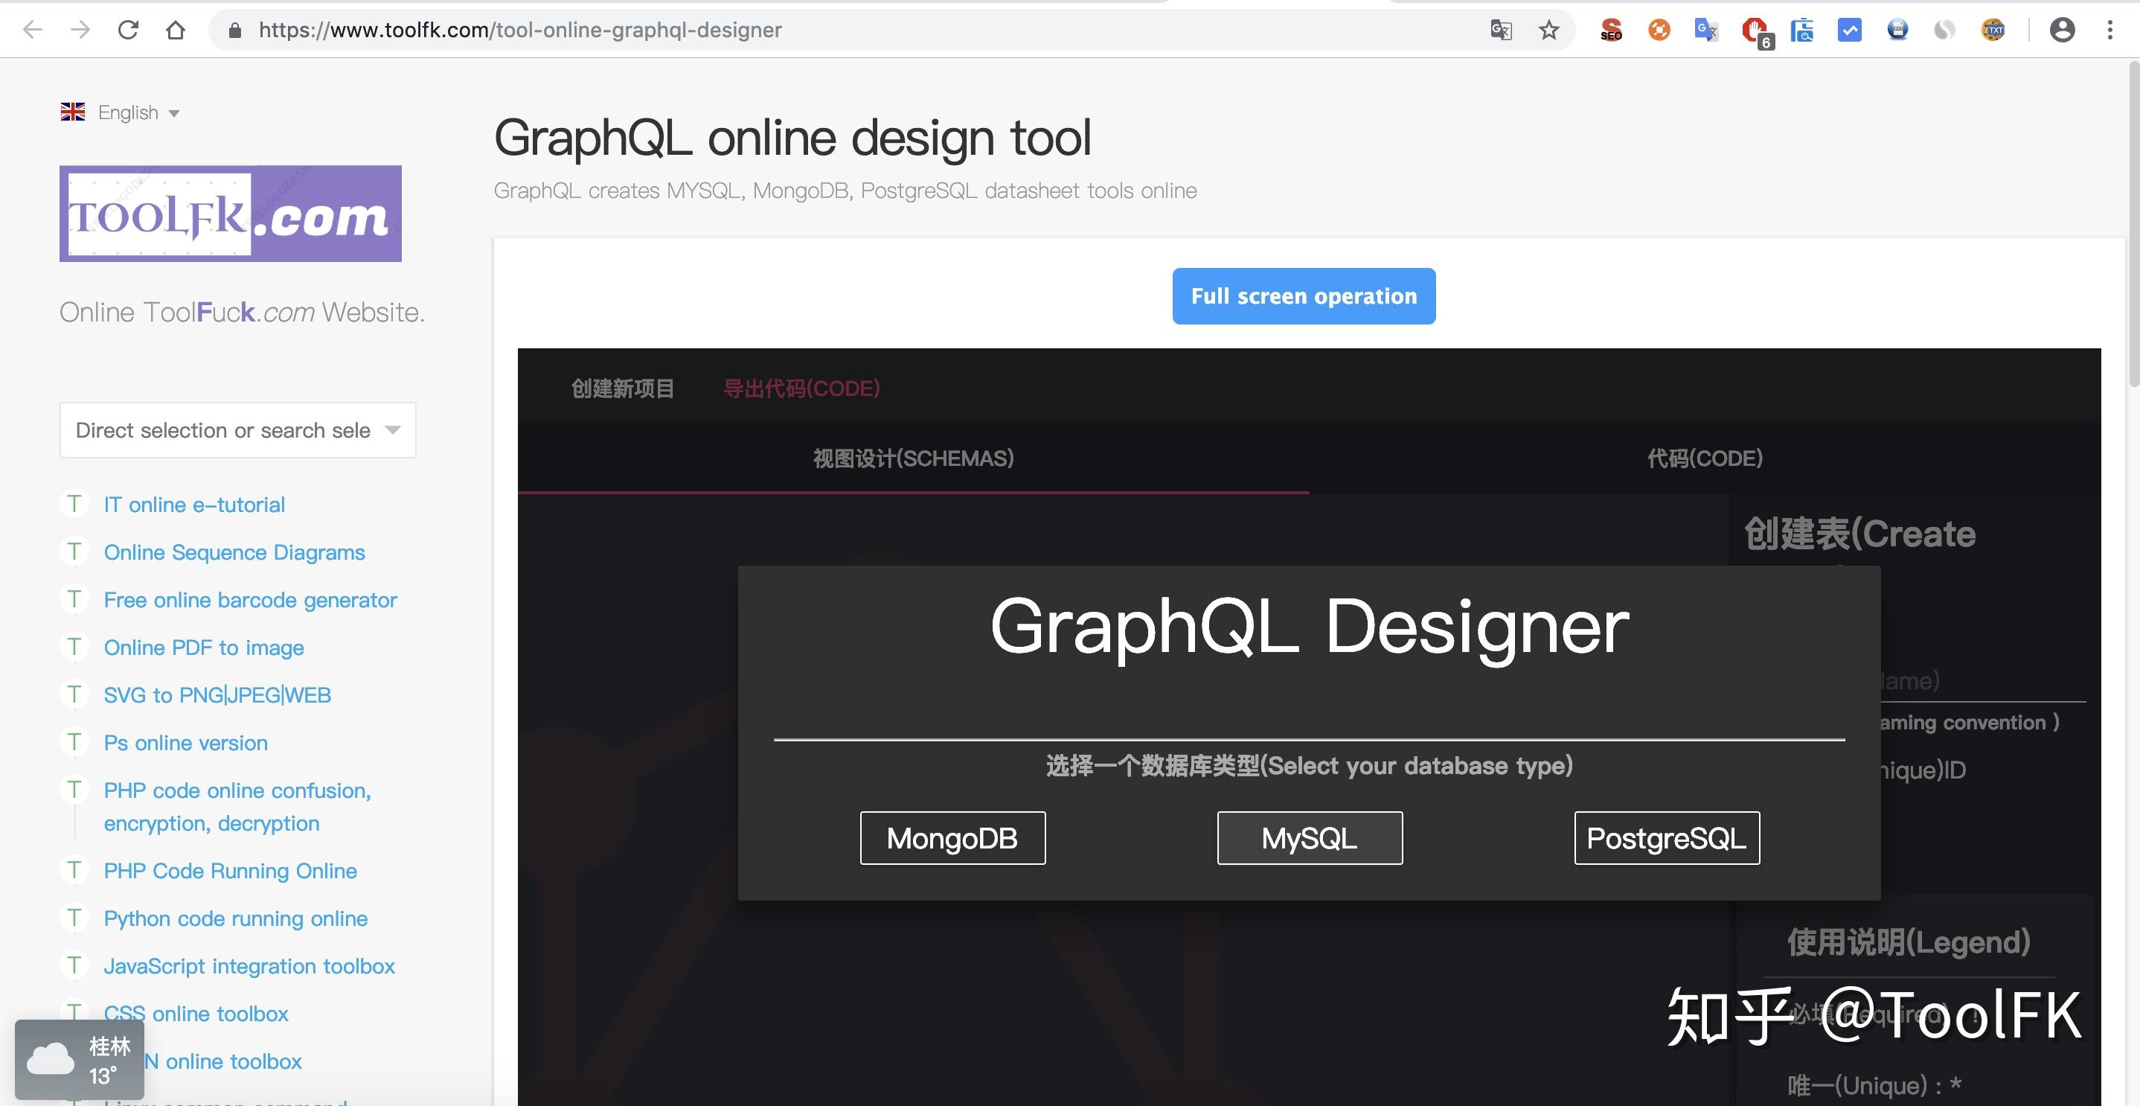
Task: Click the address bar translate-page icon
Action: coord(1500,31)
